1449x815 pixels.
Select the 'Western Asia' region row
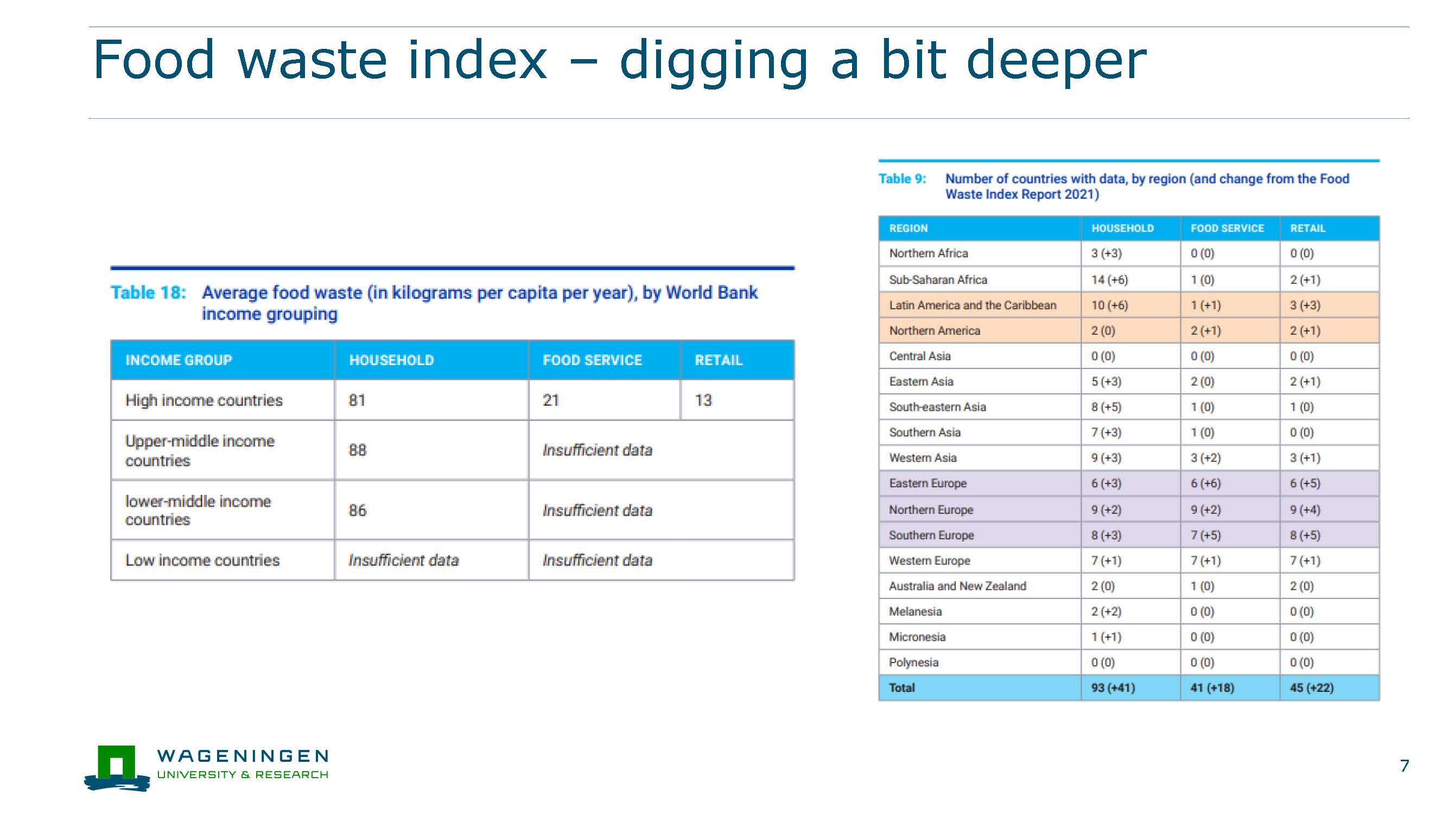tap(1128, 458)
